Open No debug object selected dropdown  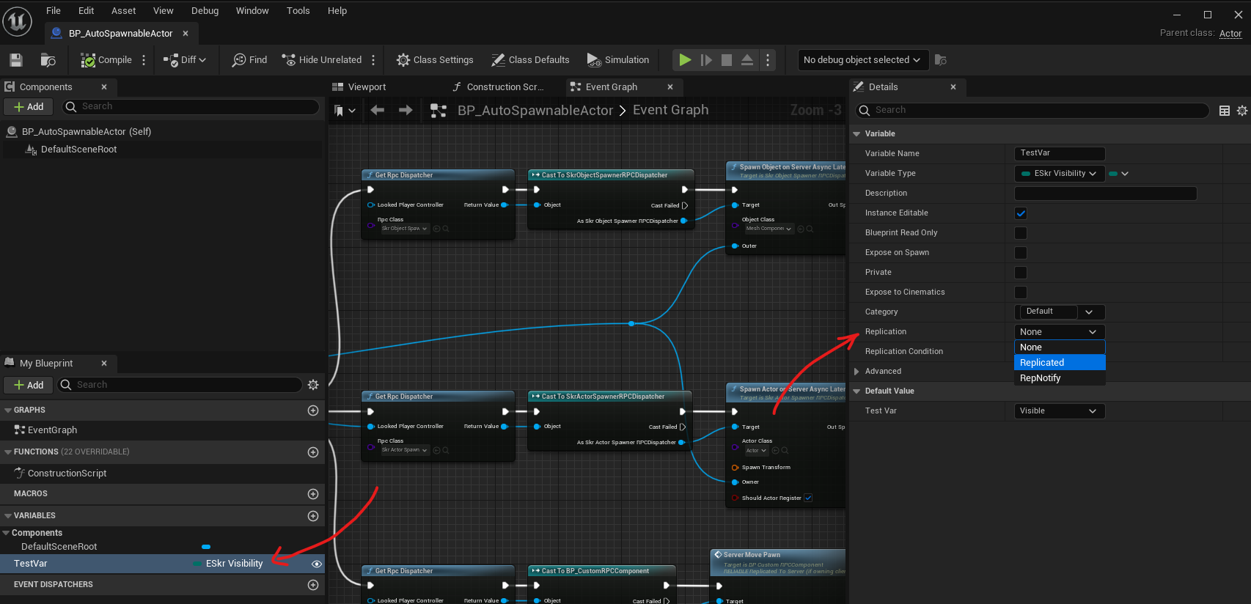click(863, 60)
